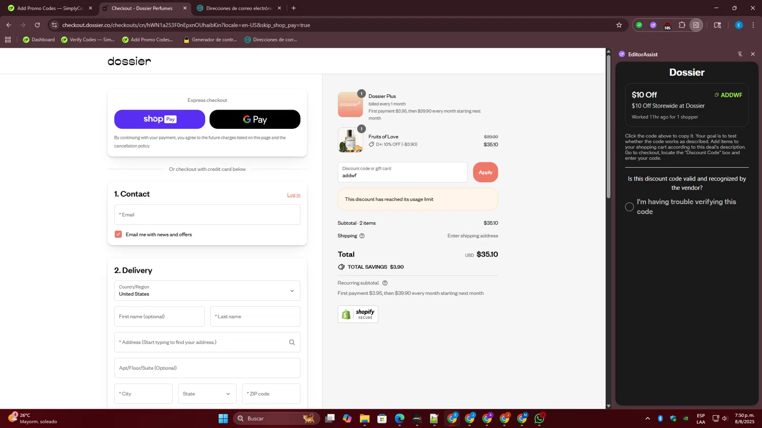Viewport: 762px width, 428px height.
Task: Open the Windows Start menu
Action: tap(223, 418)
